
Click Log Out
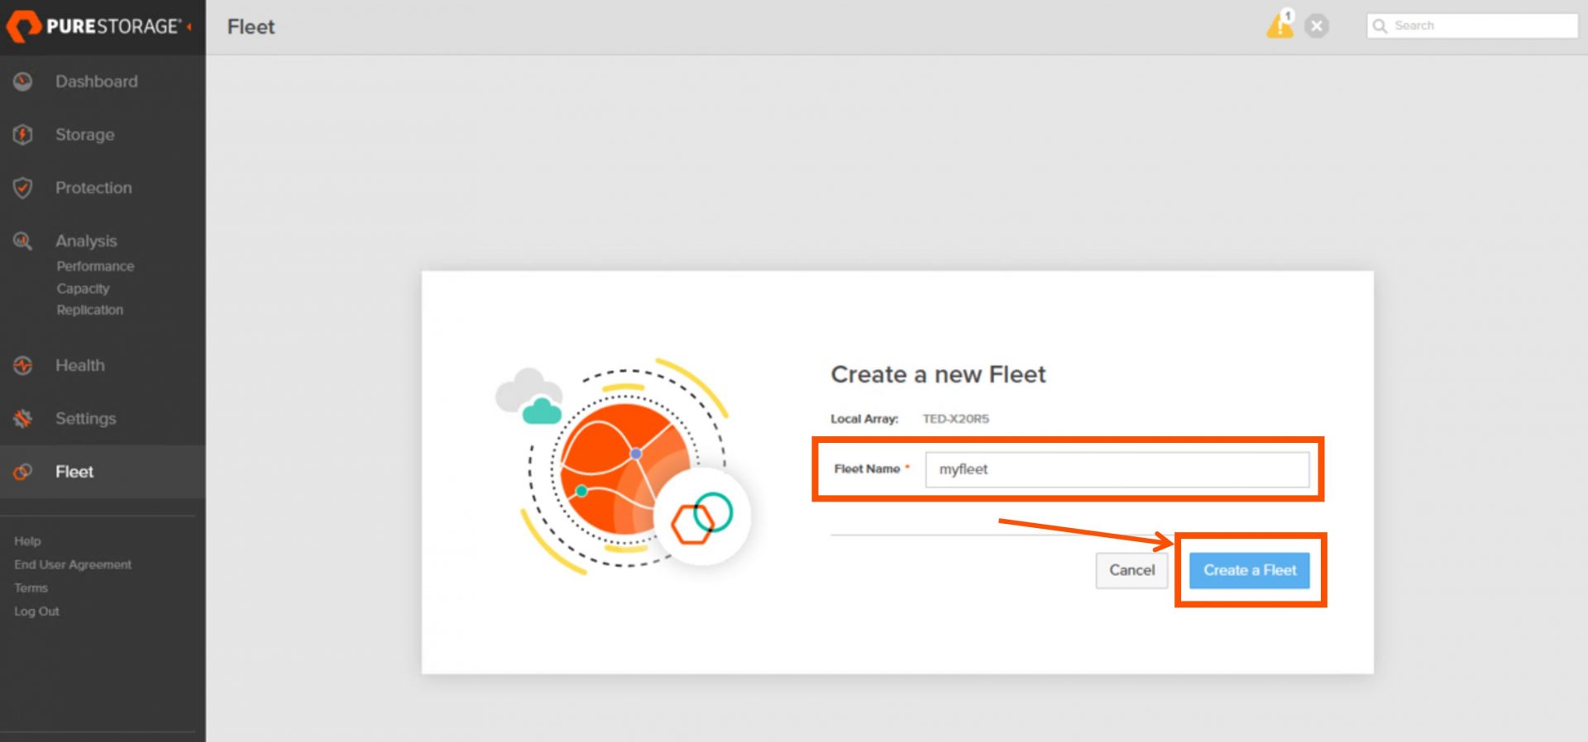point(36,611)
